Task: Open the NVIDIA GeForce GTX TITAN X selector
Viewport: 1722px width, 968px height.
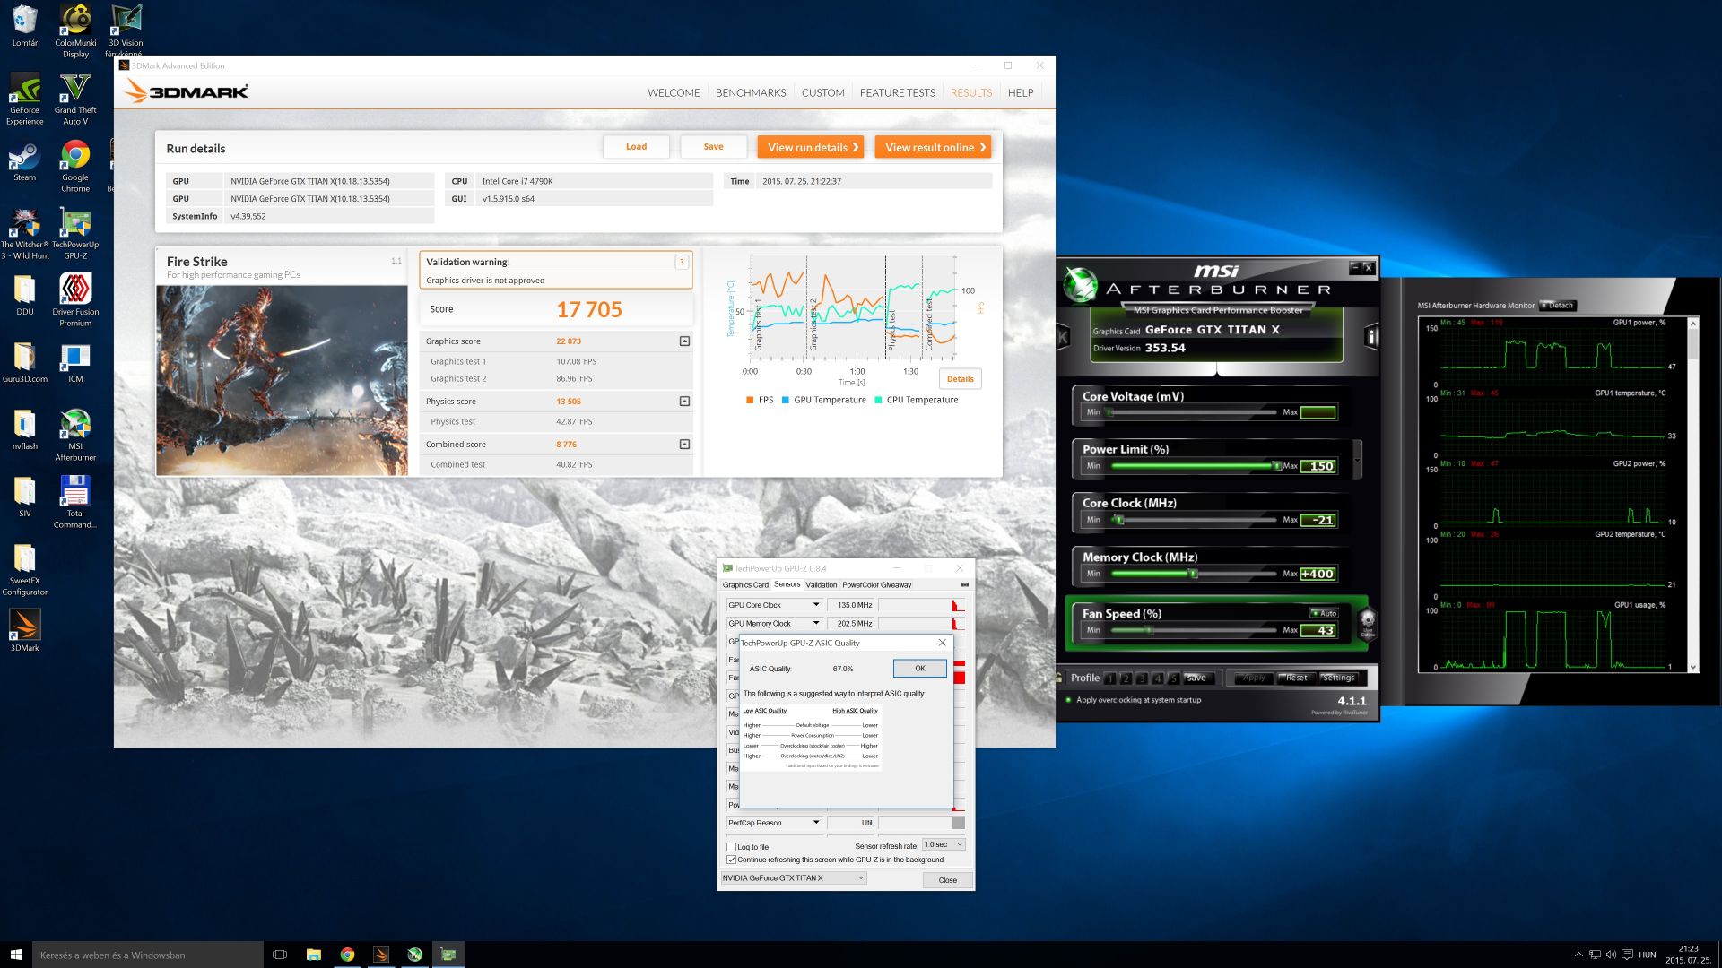Action: (x=793, y=878)
